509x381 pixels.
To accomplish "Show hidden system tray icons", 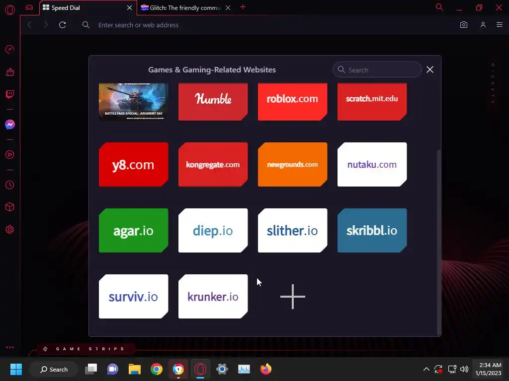I will (426, 369).
